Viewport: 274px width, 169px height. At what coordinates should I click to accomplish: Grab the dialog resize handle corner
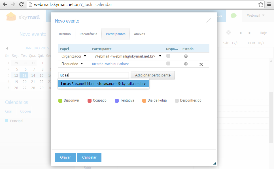tap(214, 163)
